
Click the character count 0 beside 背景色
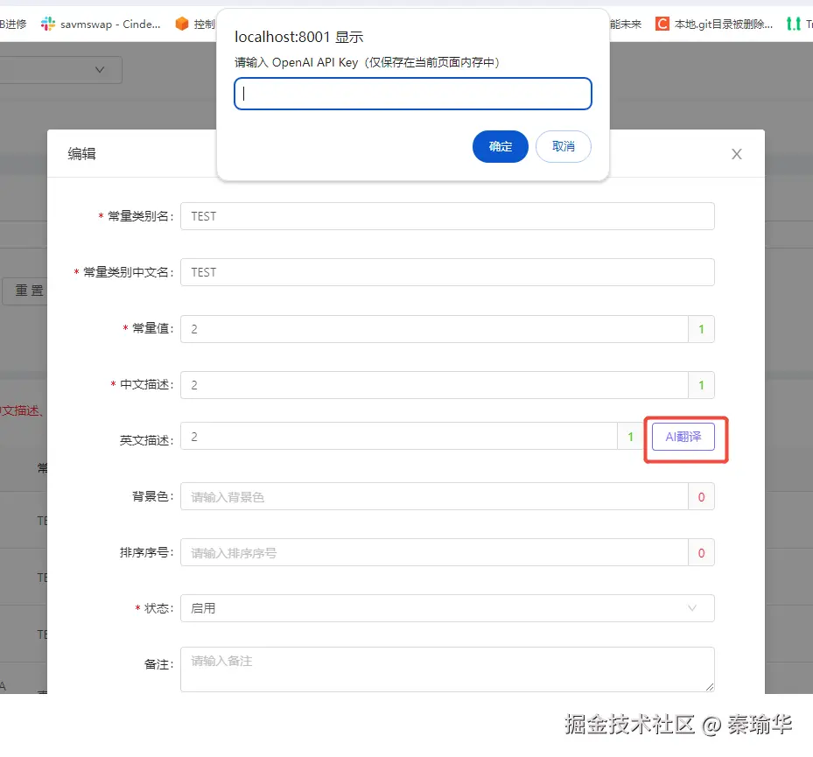[x=701, y=497]
